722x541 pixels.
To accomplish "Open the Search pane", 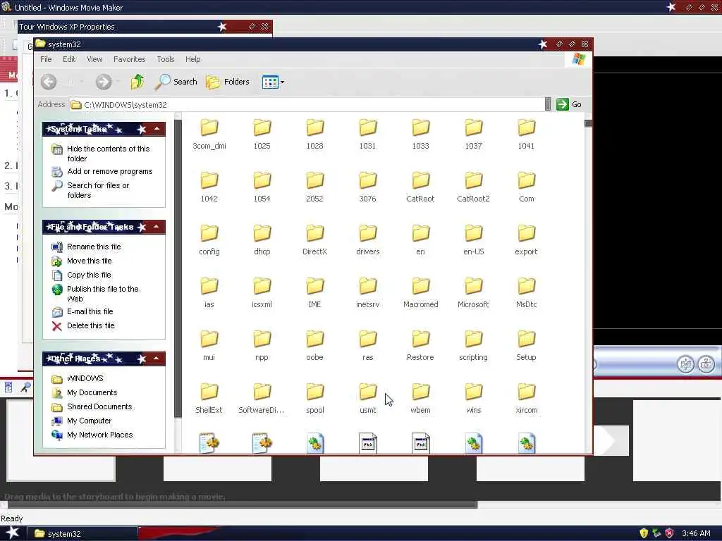I will tap(176, 82).
